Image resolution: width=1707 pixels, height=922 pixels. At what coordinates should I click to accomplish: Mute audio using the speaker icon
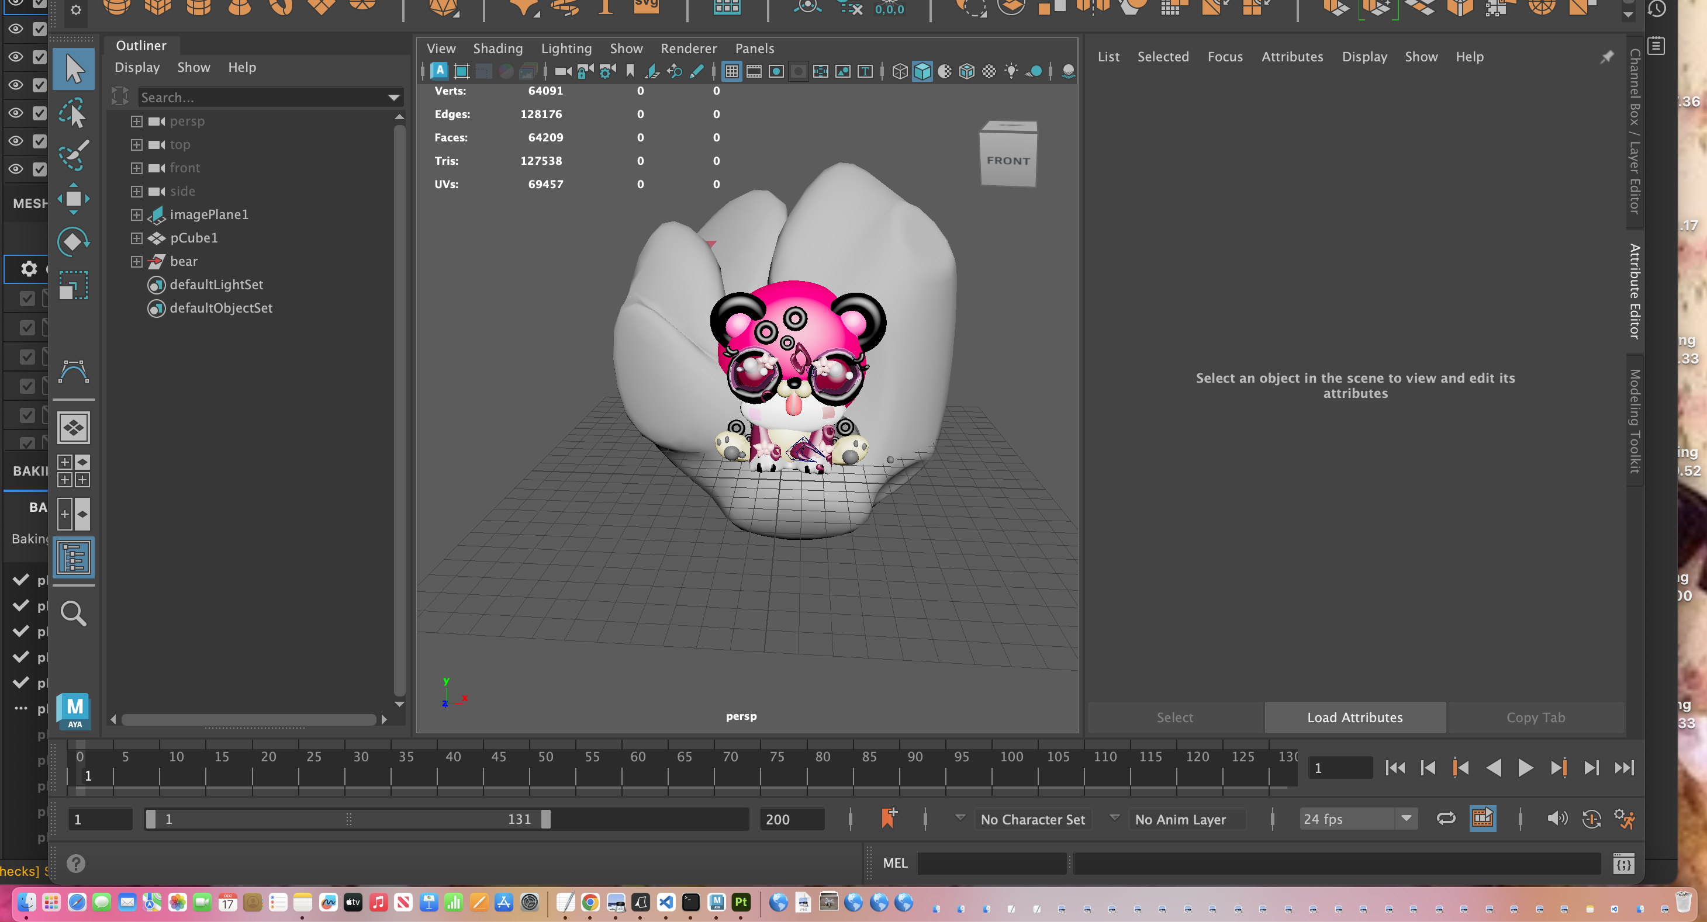(x=1558, y=819)
